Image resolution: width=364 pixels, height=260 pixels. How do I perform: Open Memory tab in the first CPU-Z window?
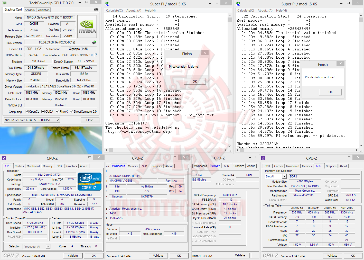[x=48, y=166]
